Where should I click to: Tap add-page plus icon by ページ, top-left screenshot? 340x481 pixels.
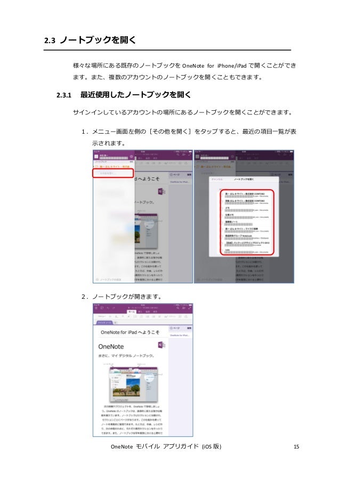[171, 175]
